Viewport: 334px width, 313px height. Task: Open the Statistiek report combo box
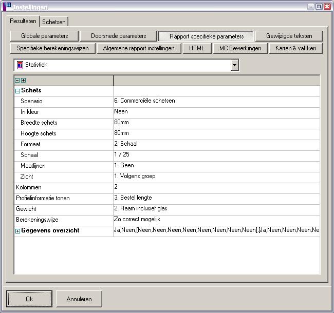click(x=126, y=65)
